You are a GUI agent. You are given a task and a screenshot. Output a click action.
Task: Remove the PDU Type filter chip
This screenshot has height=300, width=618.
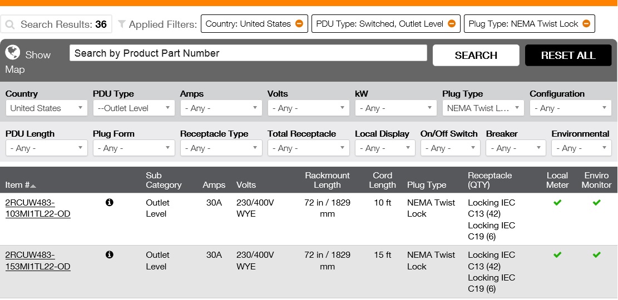pos(452,24)
